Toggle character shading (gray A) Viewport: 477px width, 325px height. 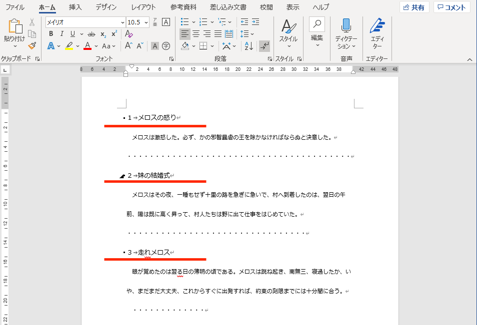155,46
